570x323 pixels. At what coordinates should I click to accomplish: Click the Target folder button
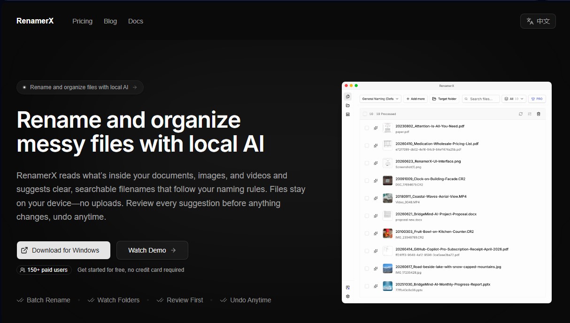pos(445,99)
